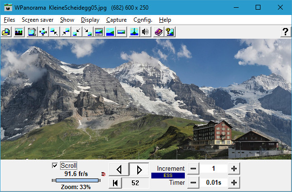Minimize the WPanorama window

click(236, 7)
